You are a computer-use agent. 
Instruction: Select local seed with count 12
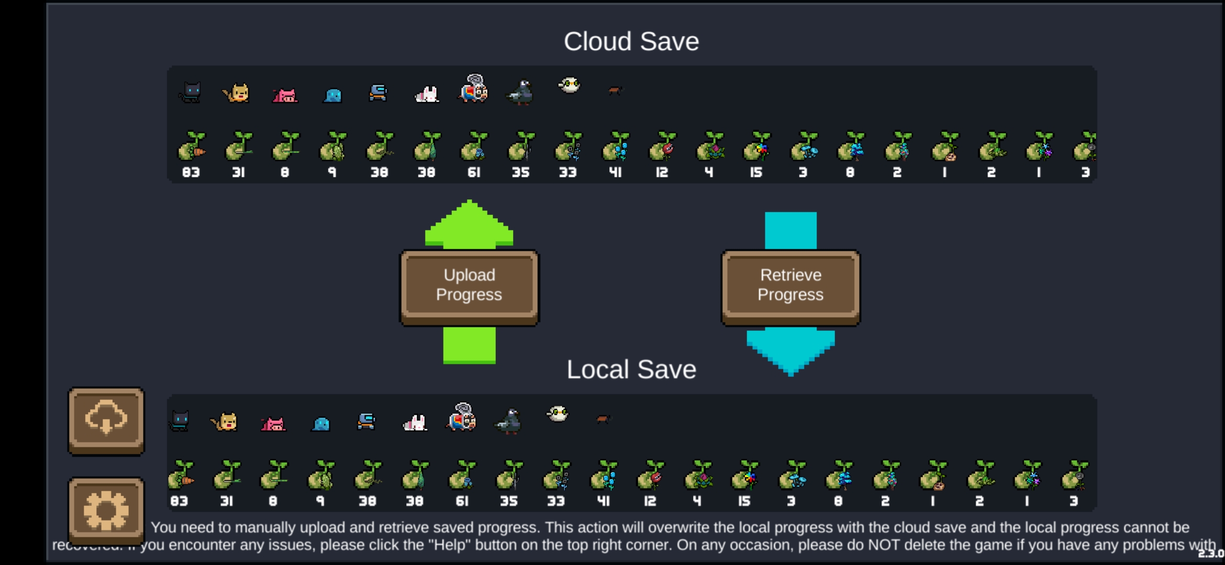tap(651, 476)
